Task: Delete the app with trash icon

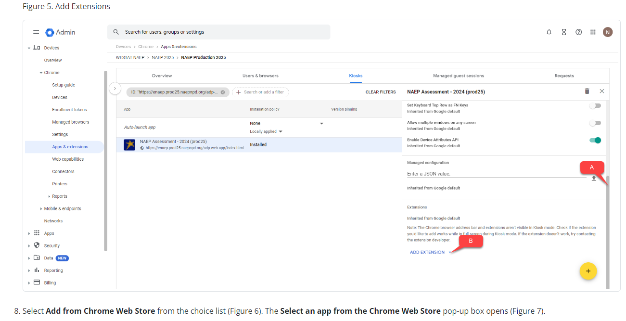Action: point(587,91)
